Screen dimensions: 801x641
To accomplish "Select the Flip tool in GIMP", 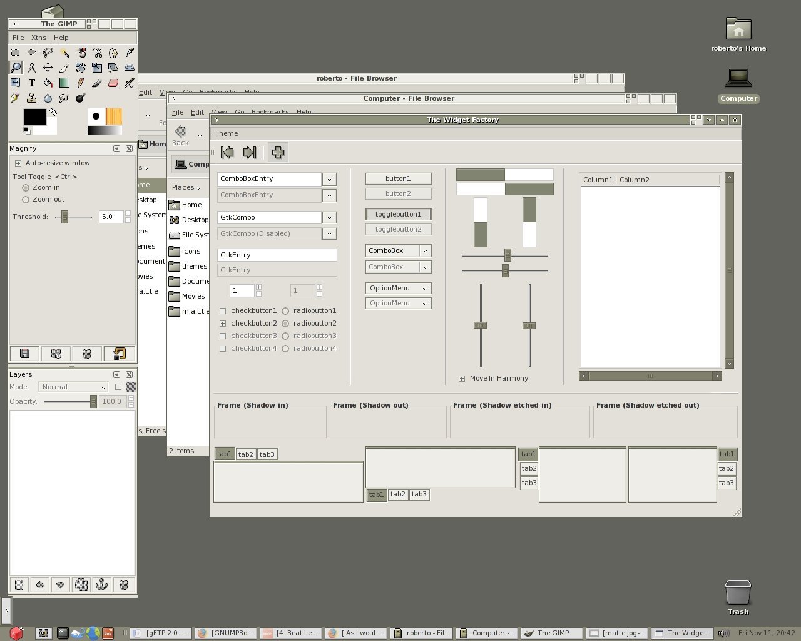I will (x=16, y=83).
